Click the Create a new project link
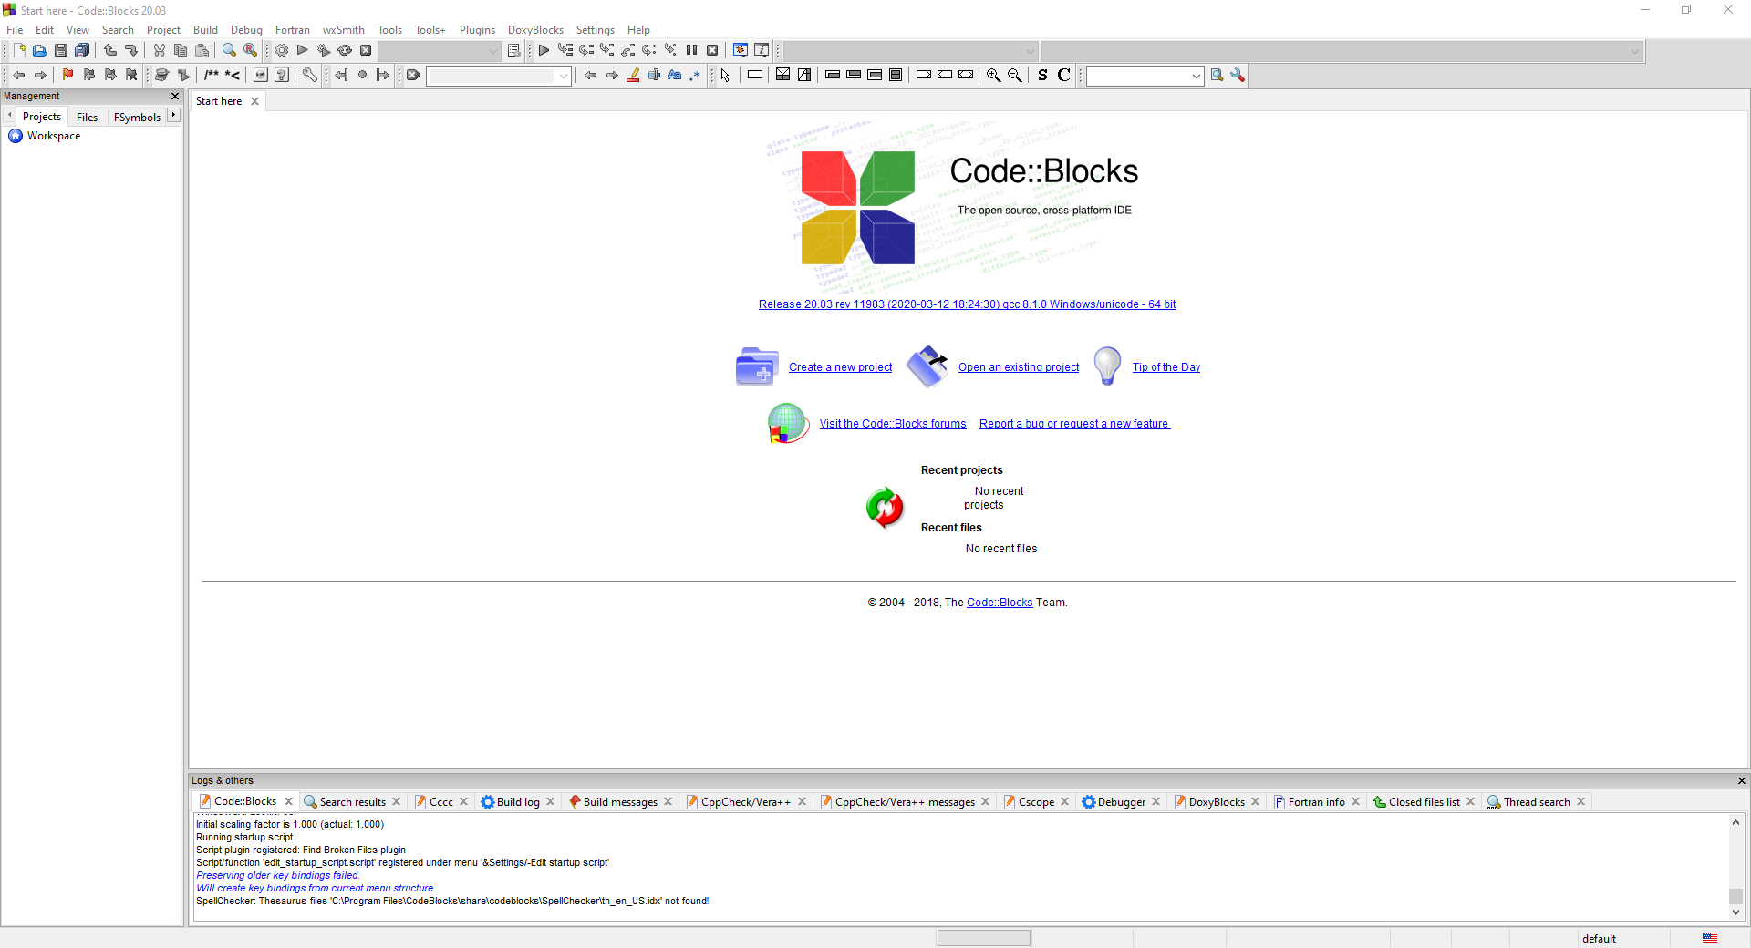The width and height of the screenshot is (1751, 948). [840, 367]
